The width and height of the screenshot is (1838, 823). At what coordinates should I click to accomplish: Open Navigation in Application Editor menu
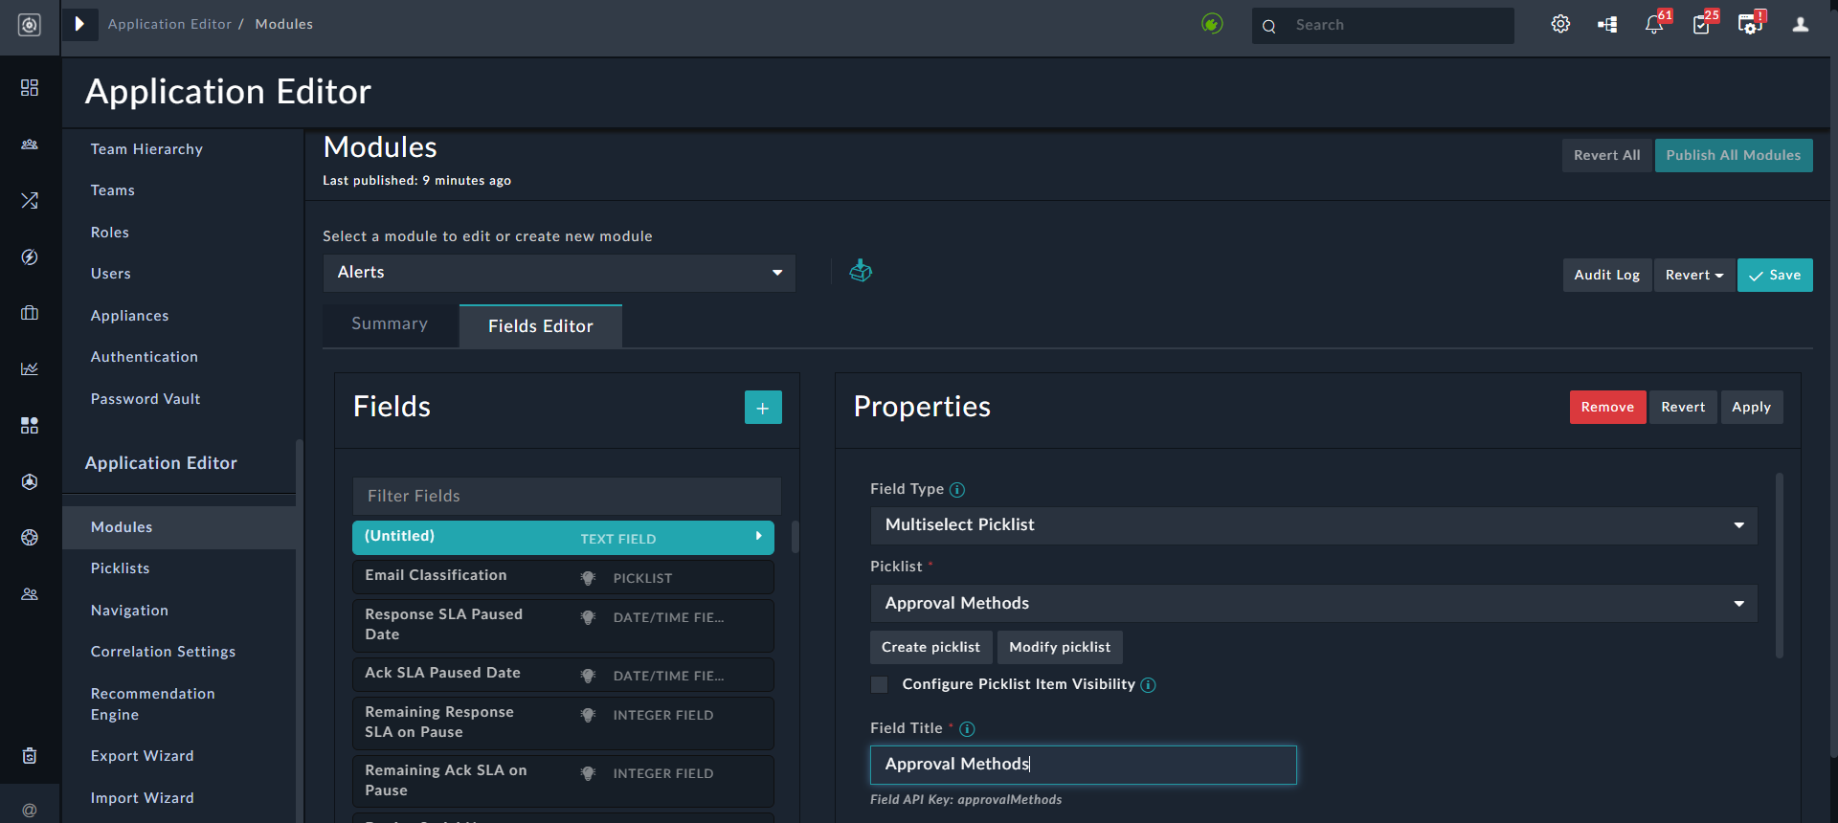point(129,611)
